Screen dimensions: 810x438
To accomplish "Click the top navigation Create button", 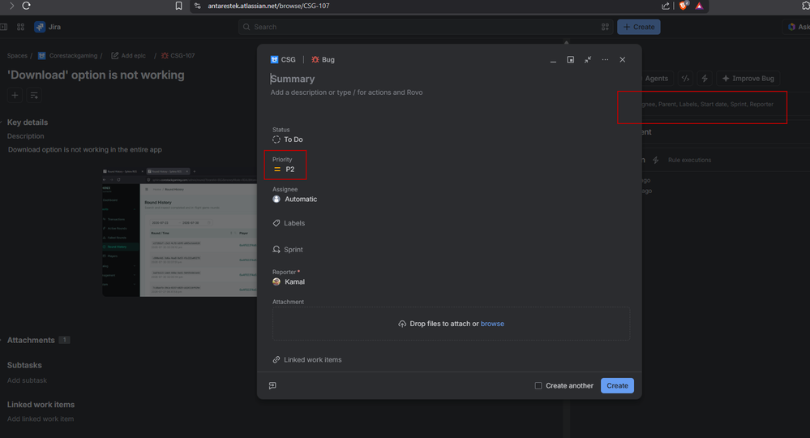I will pos(638,27).
